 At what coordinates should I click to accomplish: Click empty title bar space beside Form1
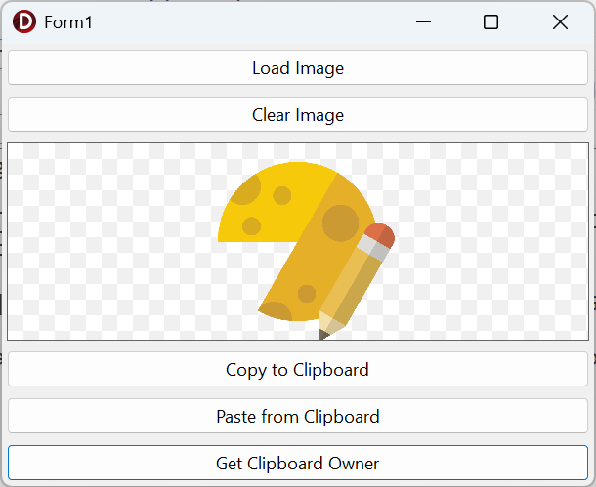pos(247,22)
